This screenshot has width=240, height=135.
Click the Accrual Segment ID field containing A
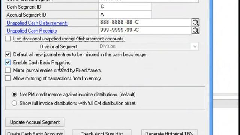[125, 15]
